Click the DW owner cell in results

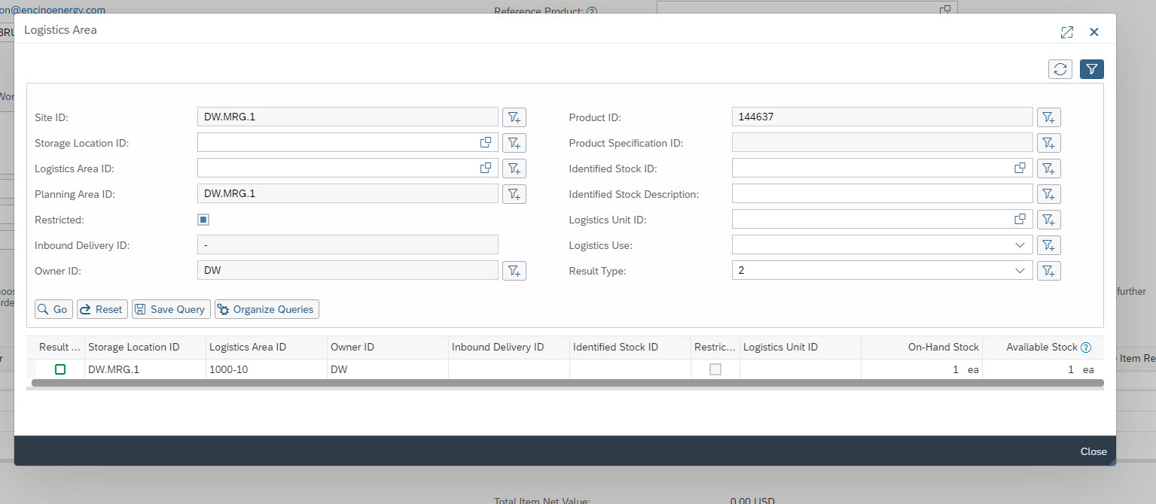pyautogui.click(x=387, y=369)
